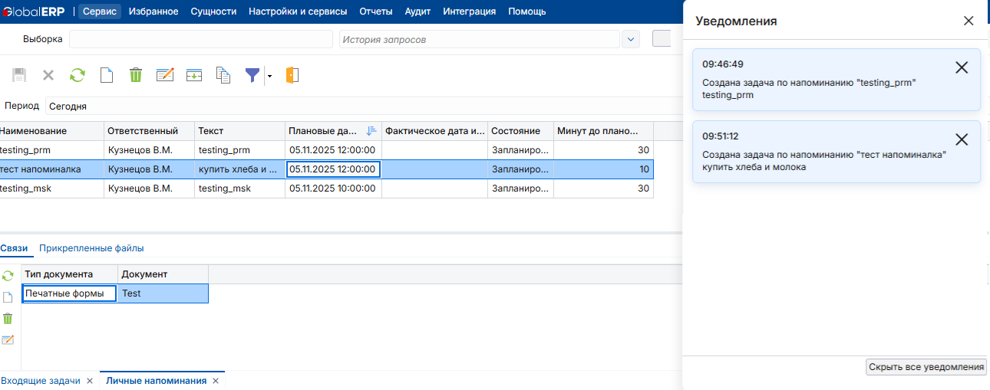Click the green refresh icon in main toolbar

[78, 75]
